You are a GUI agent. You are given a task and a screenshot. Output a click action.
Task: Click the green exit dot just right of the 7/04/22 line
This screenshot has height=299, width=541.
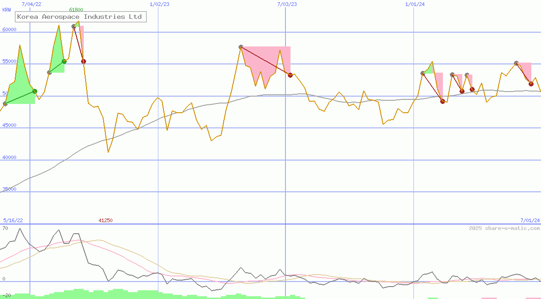(35, 92)
